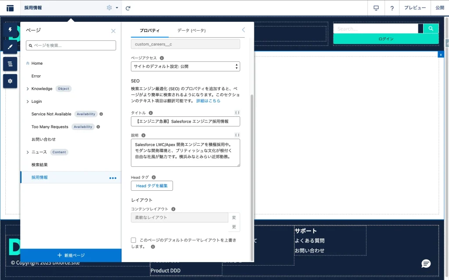Enable the override default theme layout checkbox

(x=133, y=240)
